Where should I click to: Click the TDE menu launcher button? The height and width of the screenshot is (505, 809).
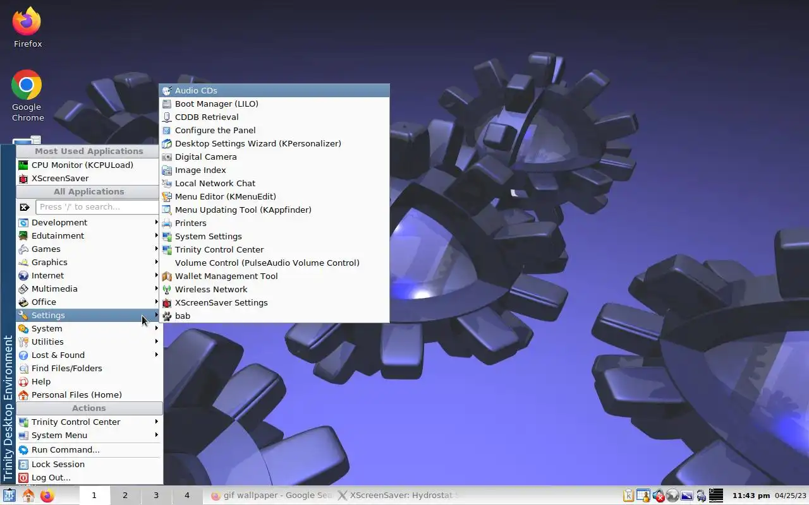[9, 496]
